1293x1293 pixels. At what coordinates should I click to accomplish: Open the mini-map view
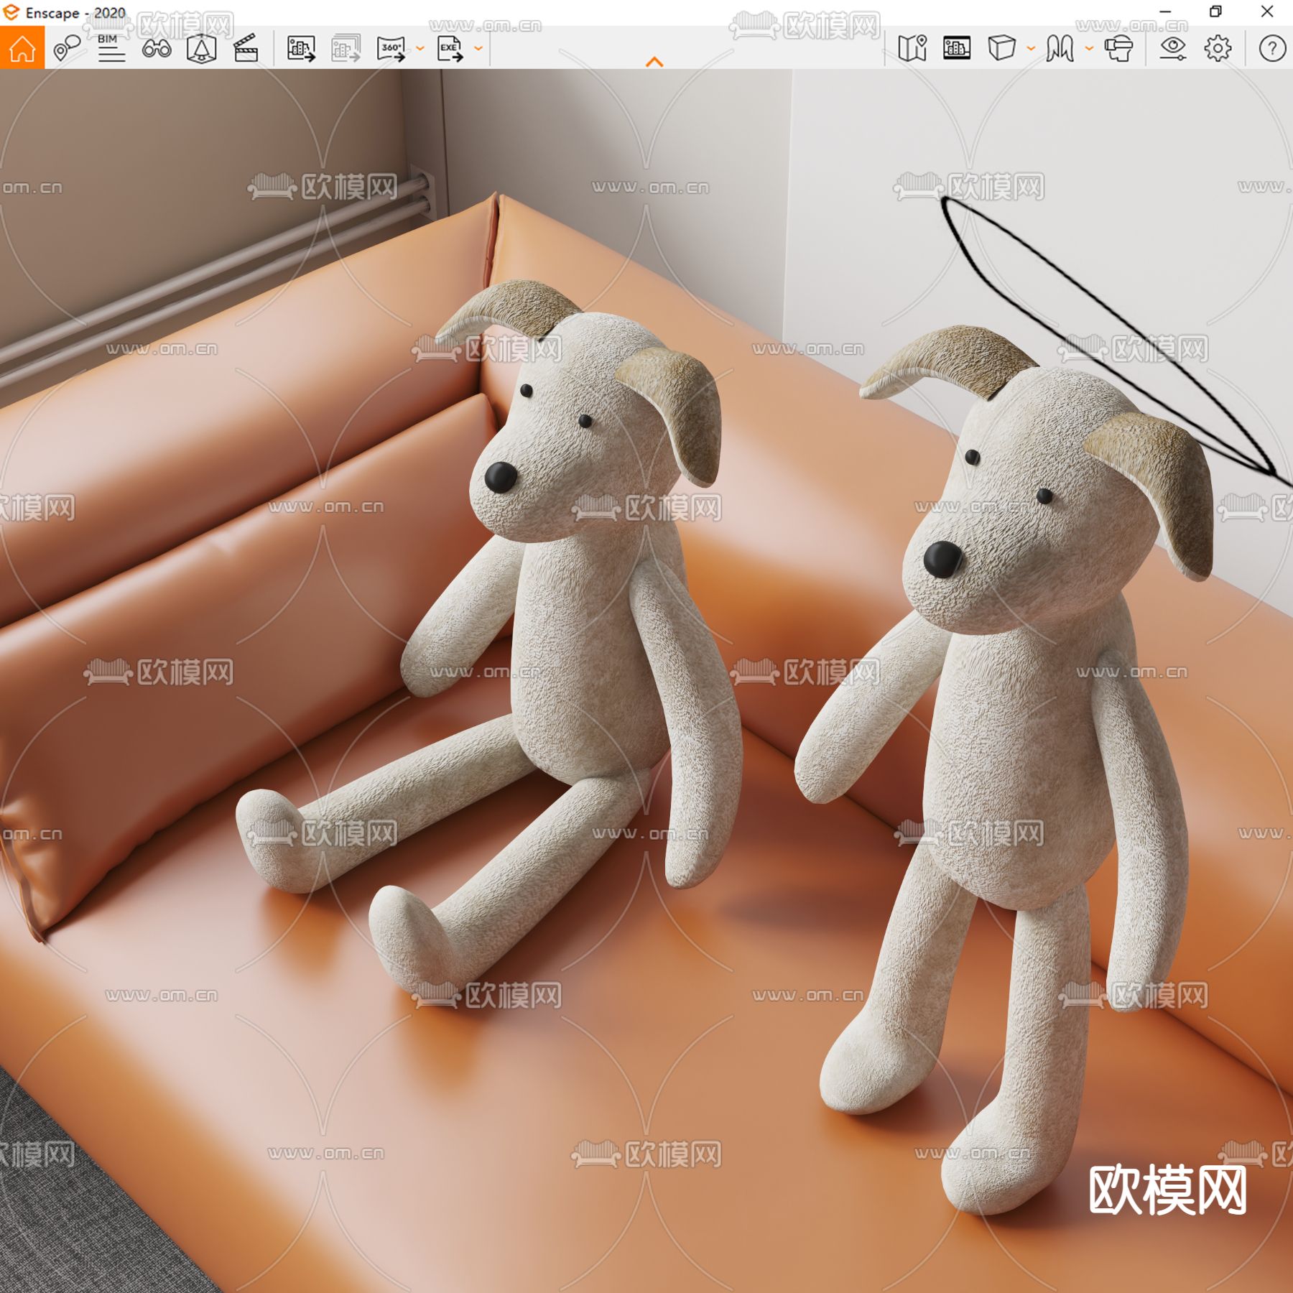tap(913, 49)
